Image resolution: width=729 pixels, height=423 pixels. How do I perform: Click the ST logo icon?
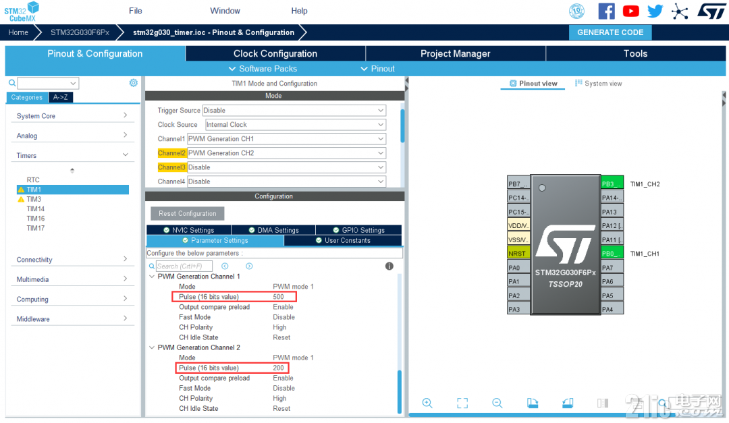point(711,11)
